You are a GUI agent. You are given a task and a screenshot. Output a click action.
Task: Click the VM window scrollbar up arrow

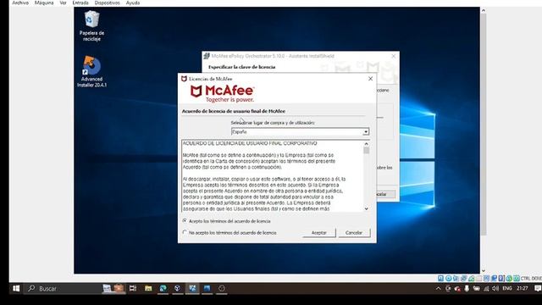tap(484, 10)
